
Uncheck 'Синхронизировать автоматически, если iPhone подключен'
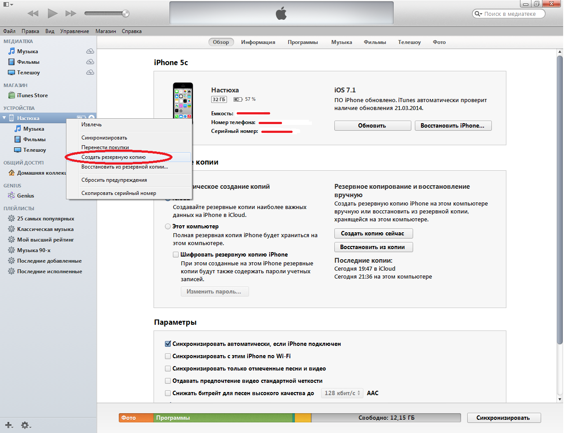pyautogui.click(x=168, y=344)
